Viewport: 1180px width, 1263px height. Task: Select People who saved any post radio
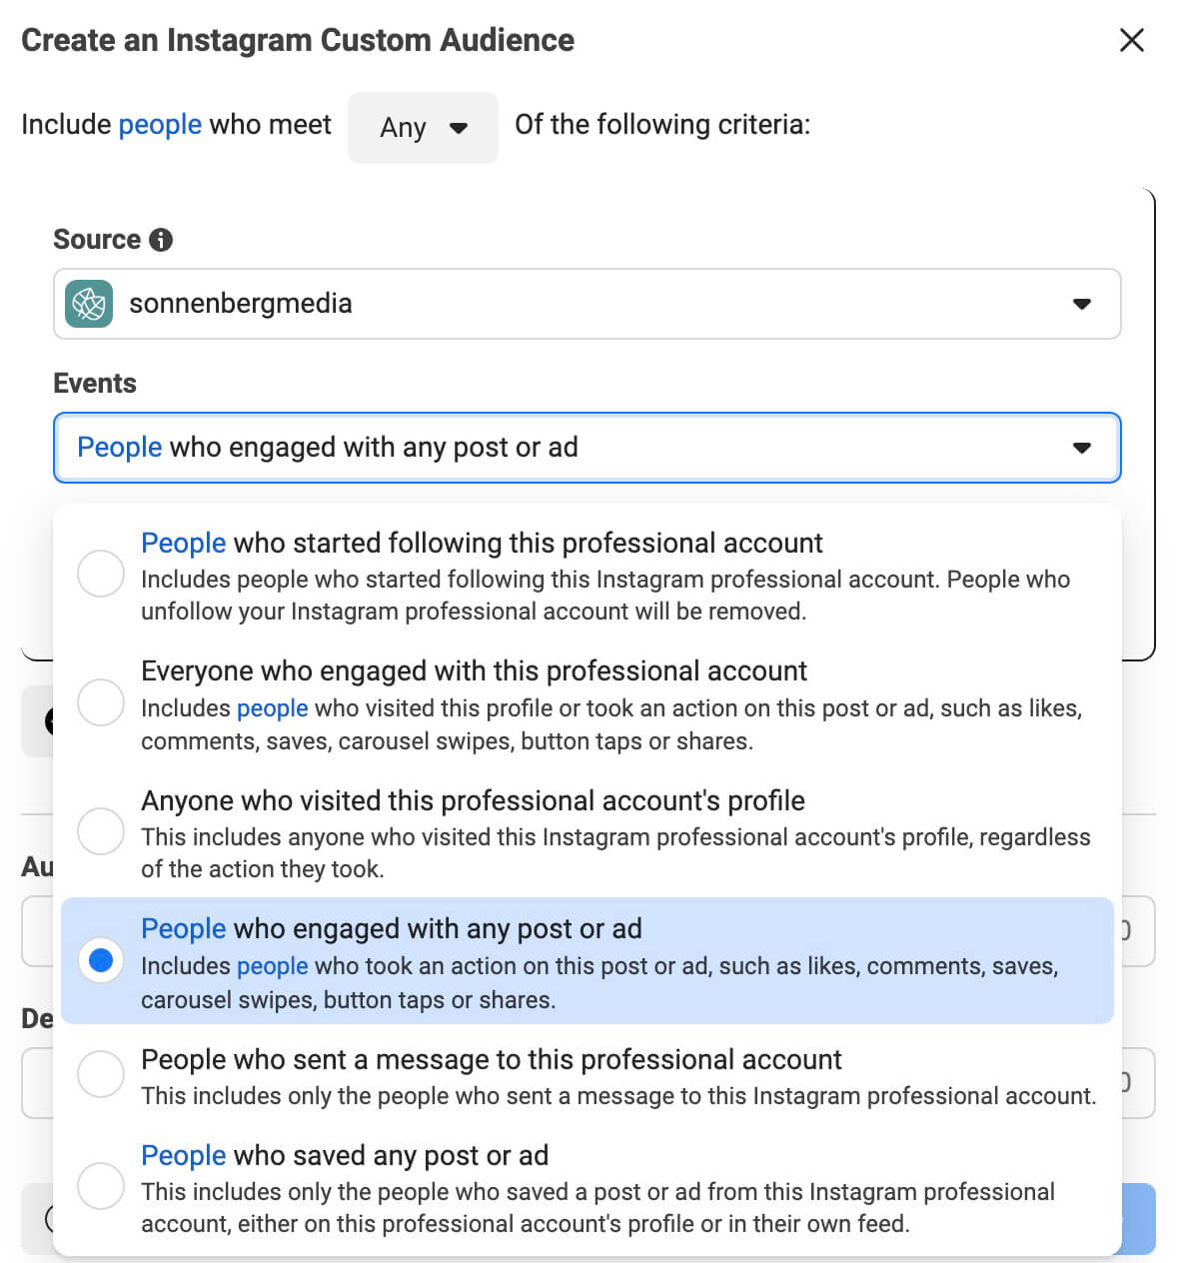click(101, 1186)
